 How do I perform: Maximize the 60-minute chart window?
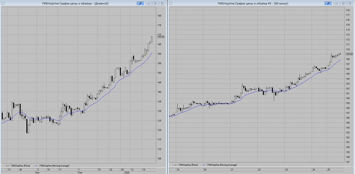click(343, 4)
